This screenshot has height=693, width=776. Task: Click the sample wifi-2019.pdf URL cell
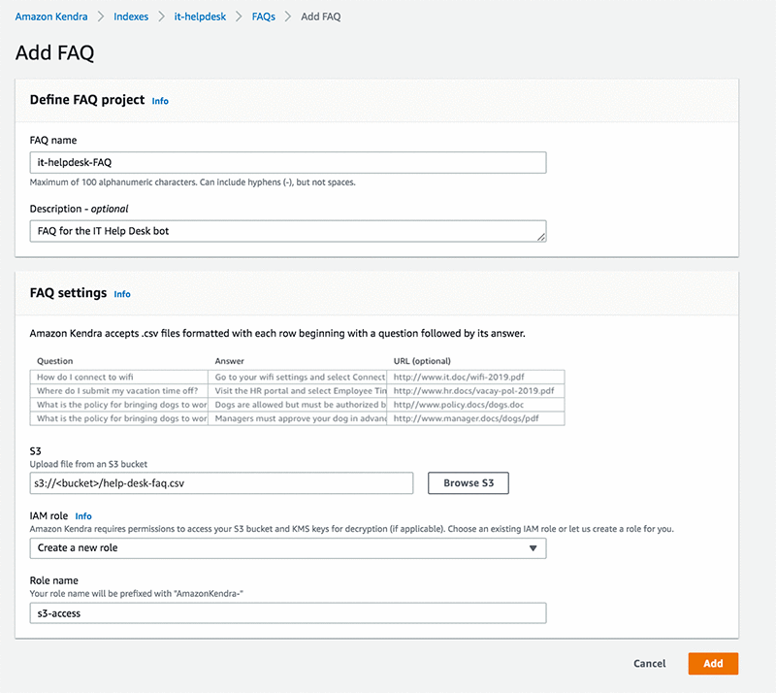click(x=475, y=377)
